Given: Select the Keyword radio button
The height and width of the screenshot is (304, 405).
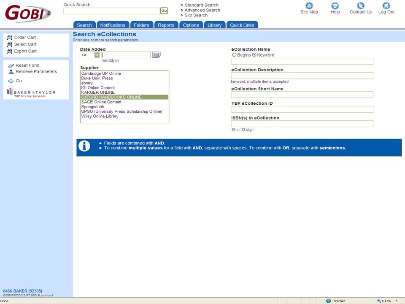Looking at the screenshot, I should click(254, 55).
